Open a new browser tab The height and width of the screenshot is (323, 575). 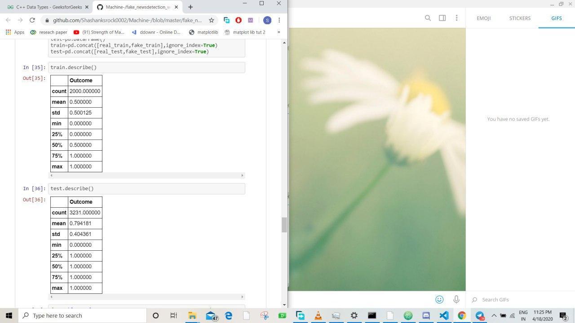point(190,7)
